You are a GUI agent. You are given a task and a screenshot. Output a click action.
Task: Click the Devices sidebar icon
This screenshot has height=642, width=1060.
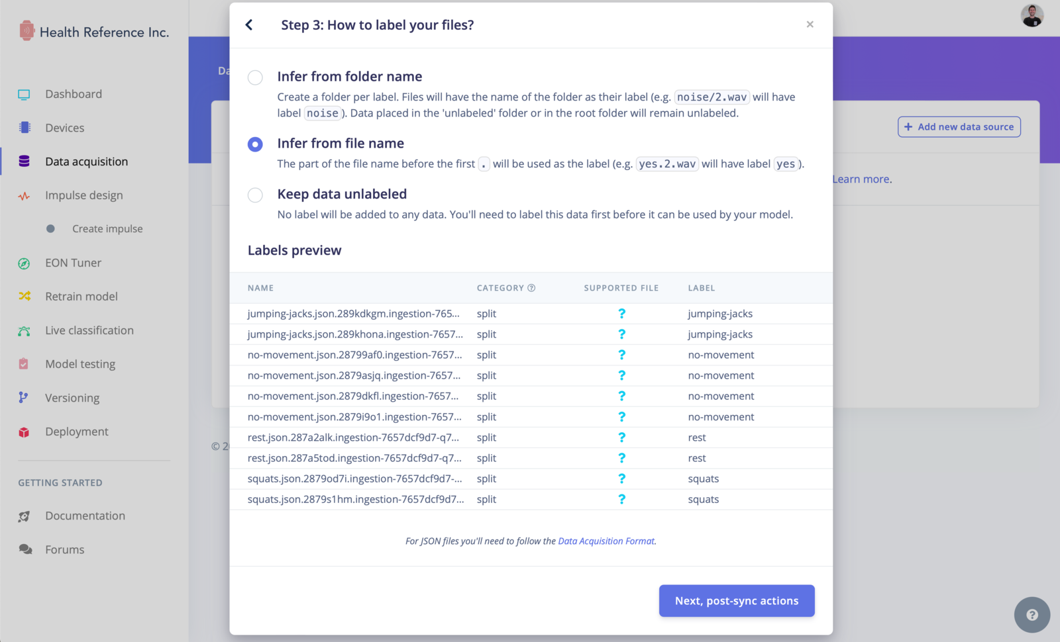[x=25, y=128]
